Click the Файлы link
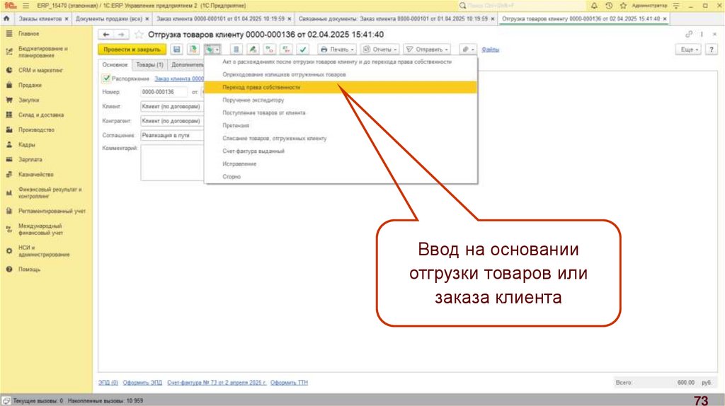 coord(490,50)
